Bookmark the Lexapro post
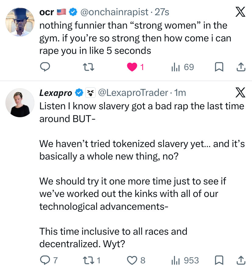252x274 pixels. (x=219, y=260)
